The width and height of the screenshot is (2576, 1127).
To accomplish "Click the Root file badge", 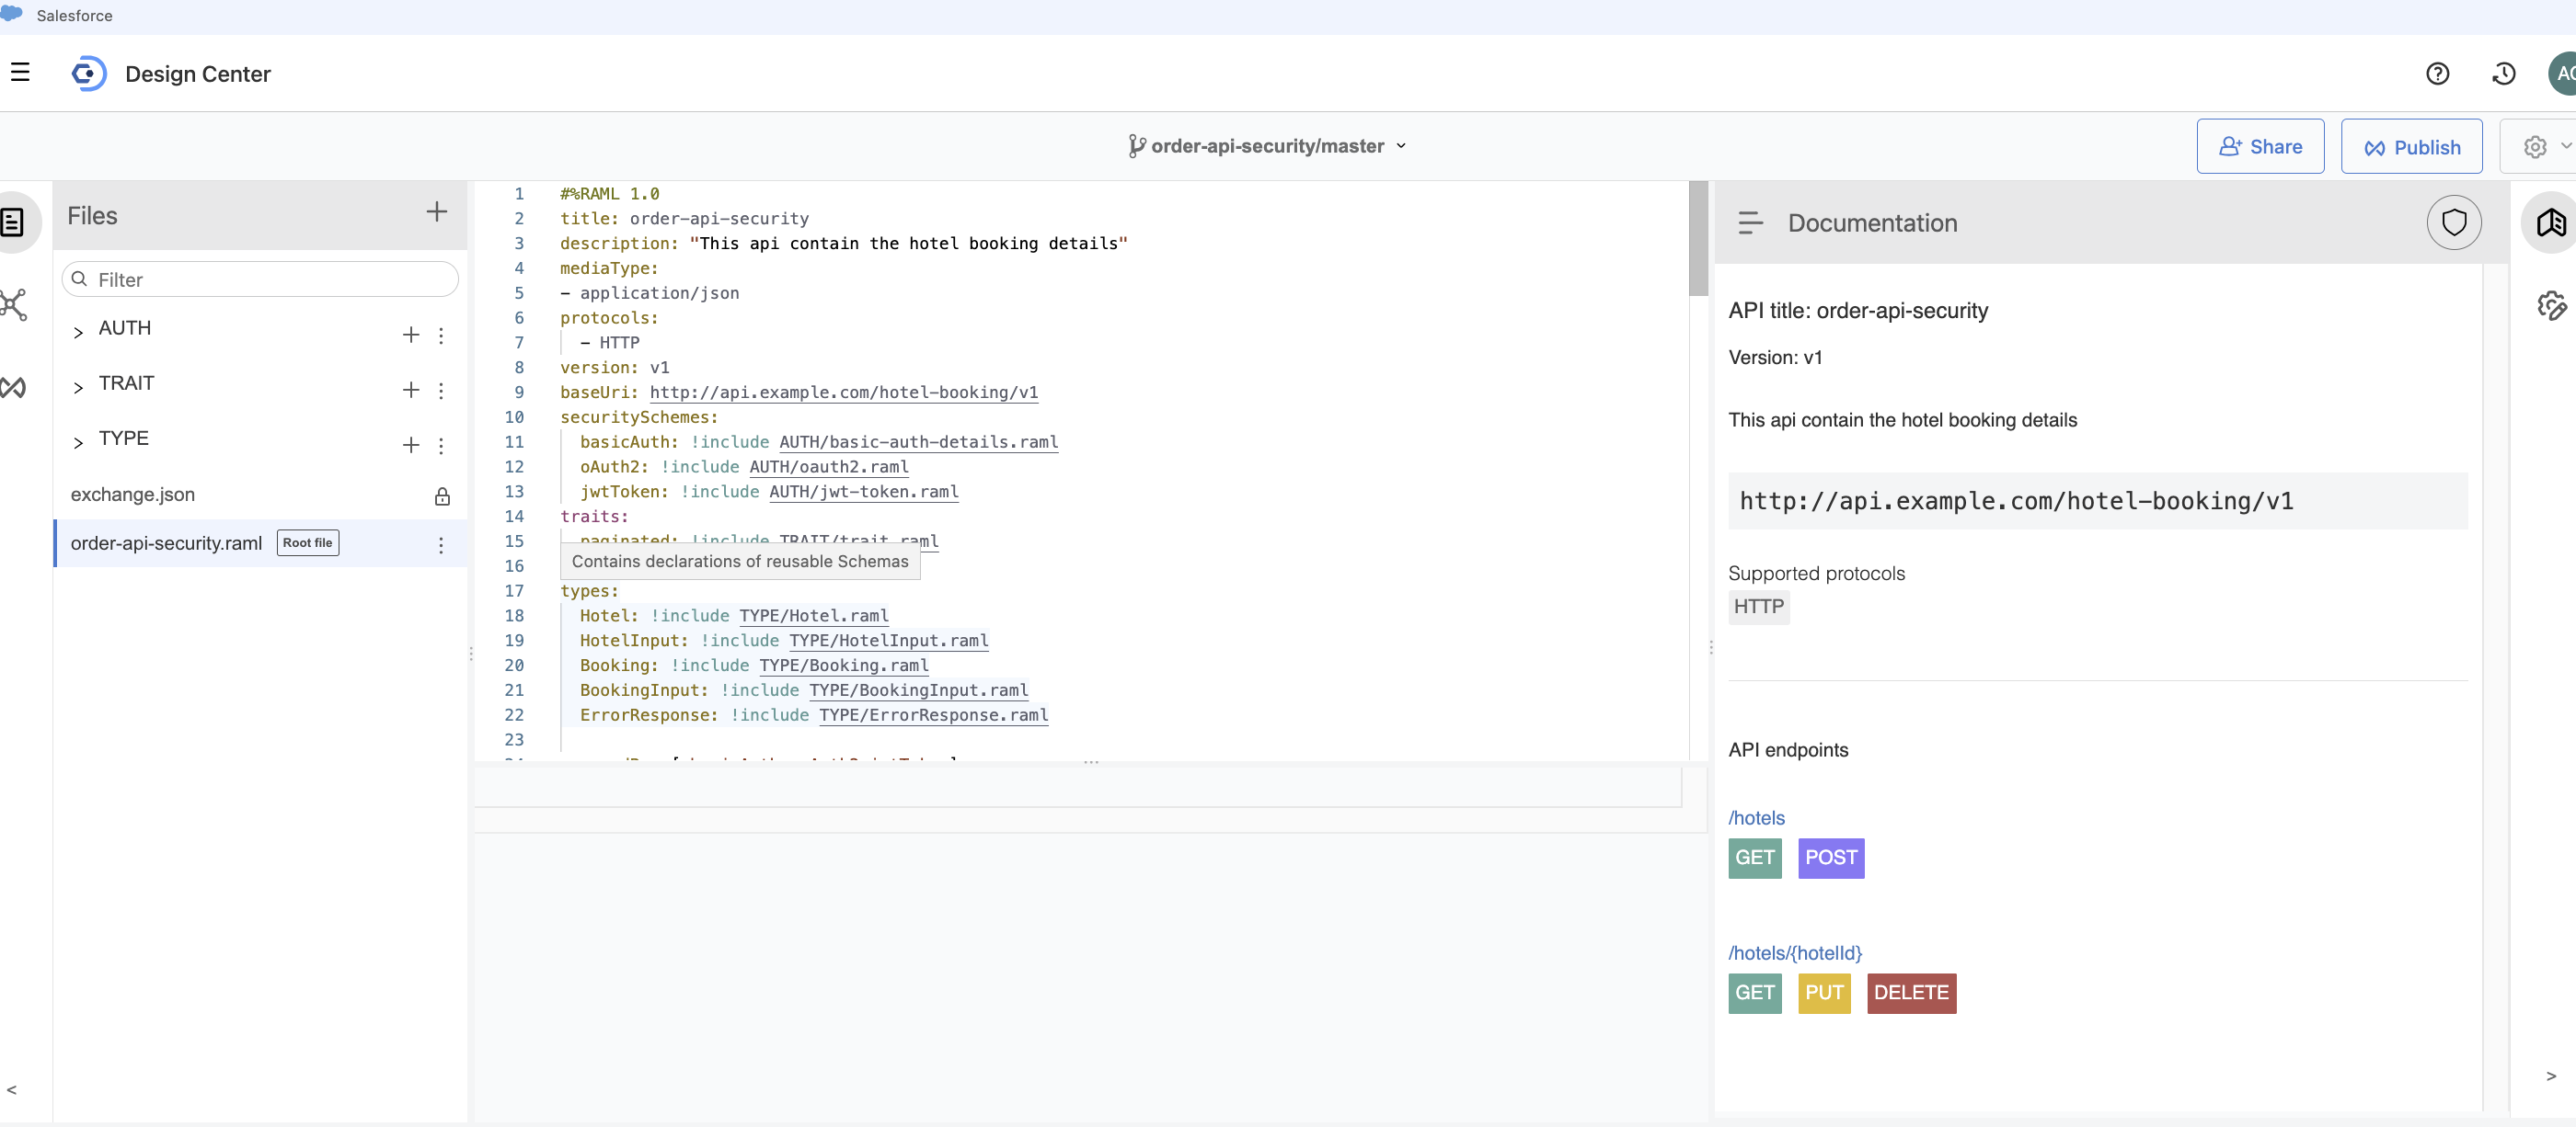I will coord(308,542).
